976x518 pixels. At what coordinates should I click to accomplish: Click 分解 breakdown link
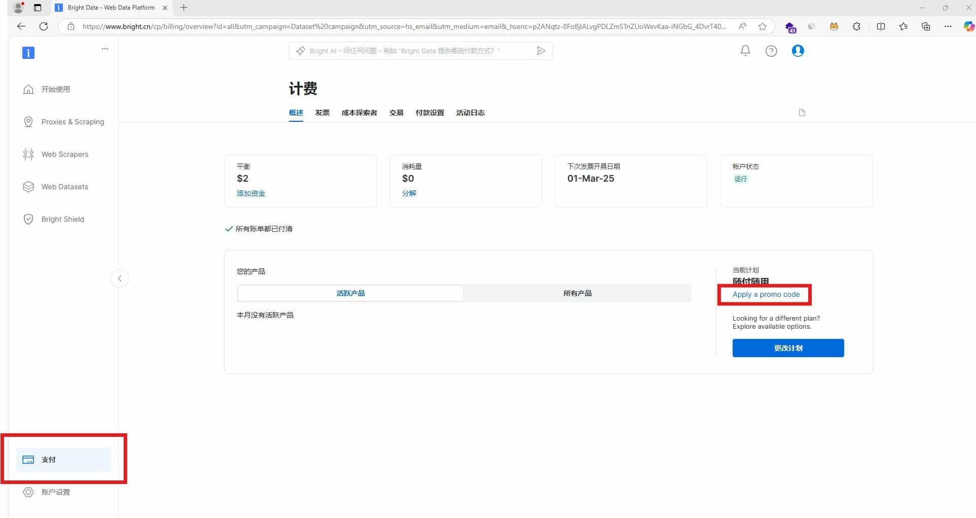(409, 193)
